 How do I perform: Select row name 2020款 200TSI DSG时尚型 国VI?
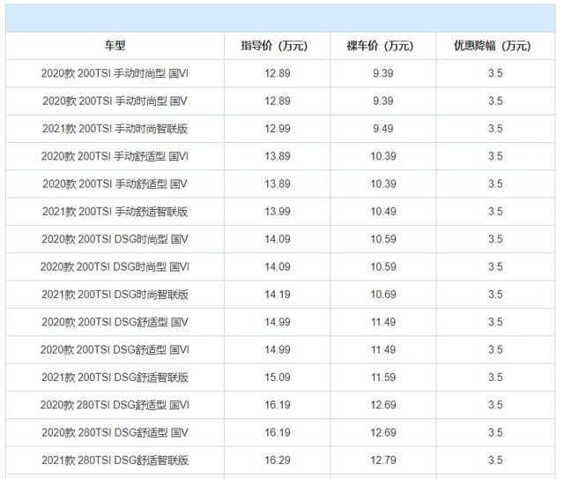[x=115, y=267]
